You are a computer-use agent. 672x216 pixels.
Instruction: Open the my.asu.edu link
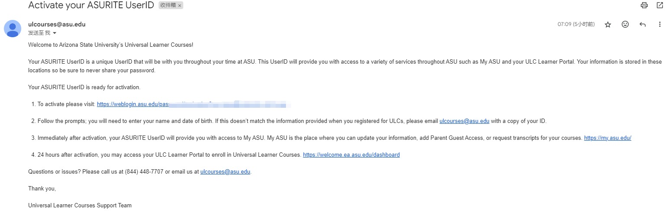(607, 138)
